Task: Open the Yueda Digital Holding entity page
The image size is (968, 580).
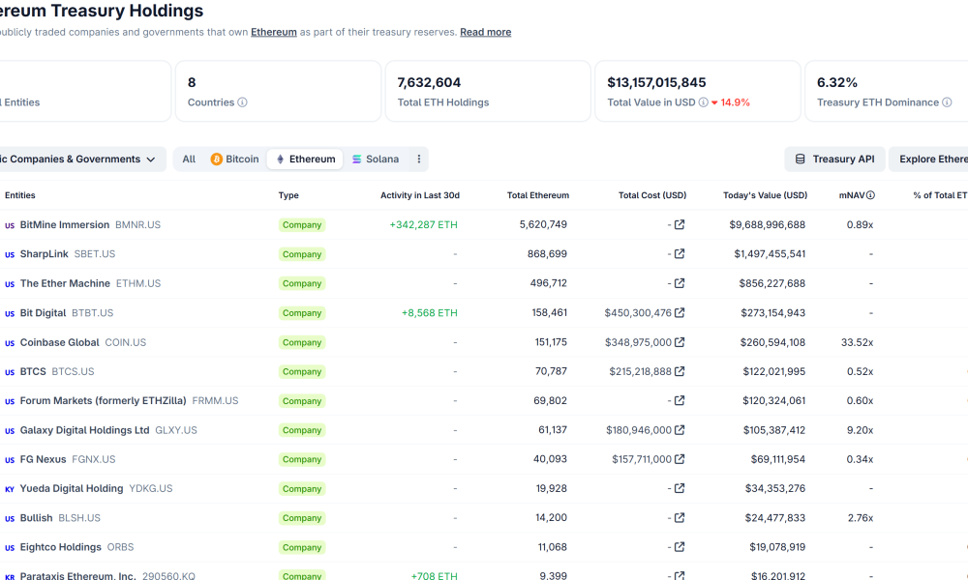Action: [72, 488]
